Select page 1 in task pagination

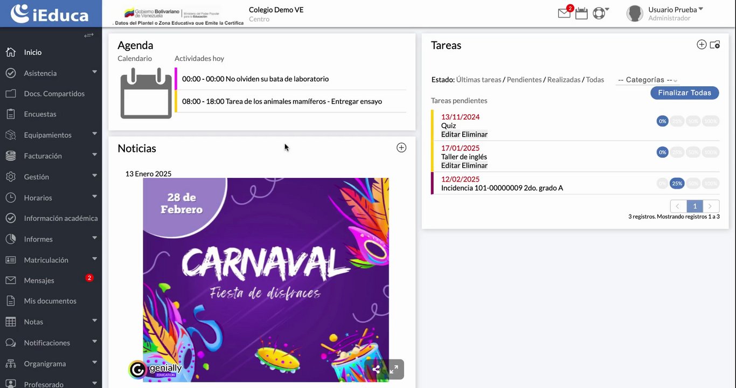695,206
